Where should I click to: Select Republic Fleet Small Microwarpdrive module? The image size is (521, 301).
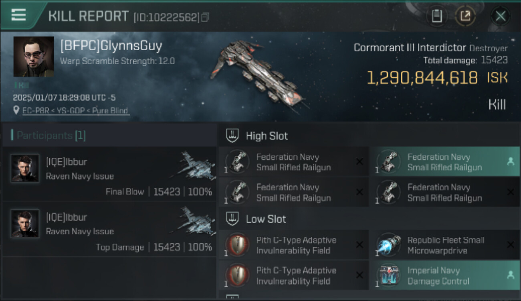[444, 245]
